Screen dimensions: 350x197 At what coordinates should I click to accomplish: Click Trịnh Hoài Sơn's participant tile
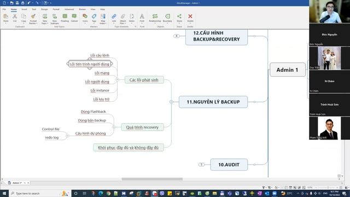(329, 105)
